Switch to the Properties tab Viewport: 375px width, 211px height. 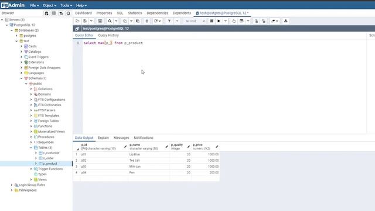[104, 13]
